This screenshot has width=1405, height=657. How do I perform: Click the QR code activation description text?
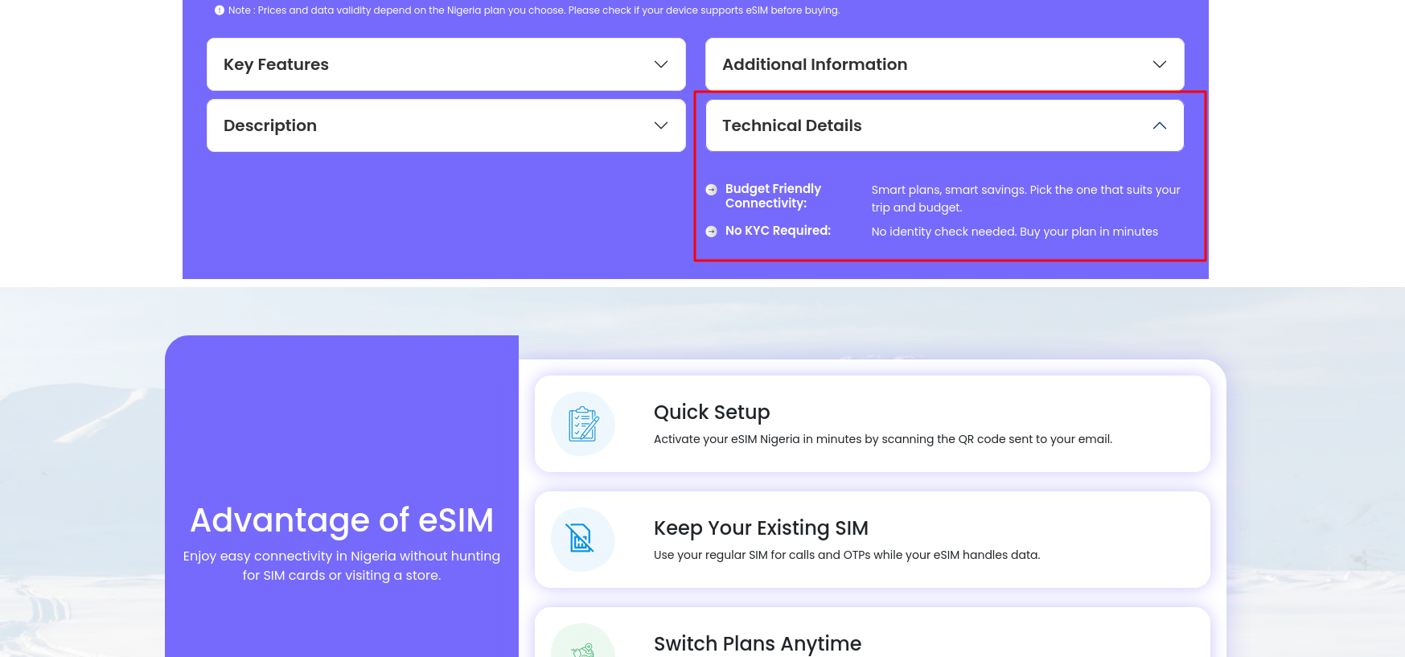pos(882,439)
